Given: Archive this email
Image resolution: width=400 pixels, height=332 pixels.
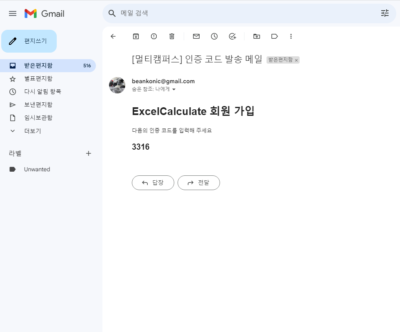Looking at the screenshot, I should coord(136,36).
